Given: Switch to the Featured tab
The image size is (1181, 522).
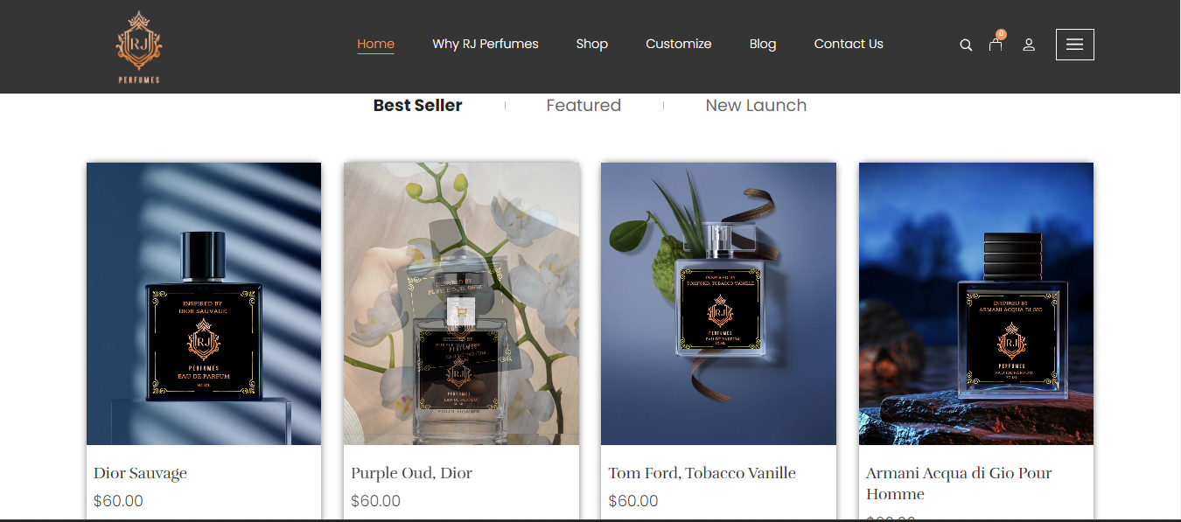Looking at the screenshot, I should (x=584, y=106).
